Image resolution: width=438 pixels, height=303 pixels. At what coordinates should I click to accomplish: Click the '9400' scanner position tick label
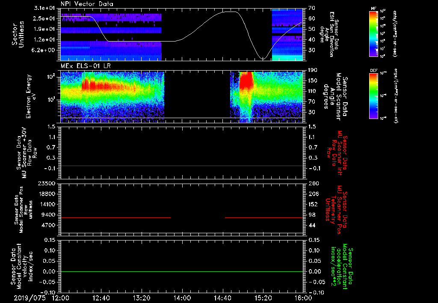(x=49, y=215)
